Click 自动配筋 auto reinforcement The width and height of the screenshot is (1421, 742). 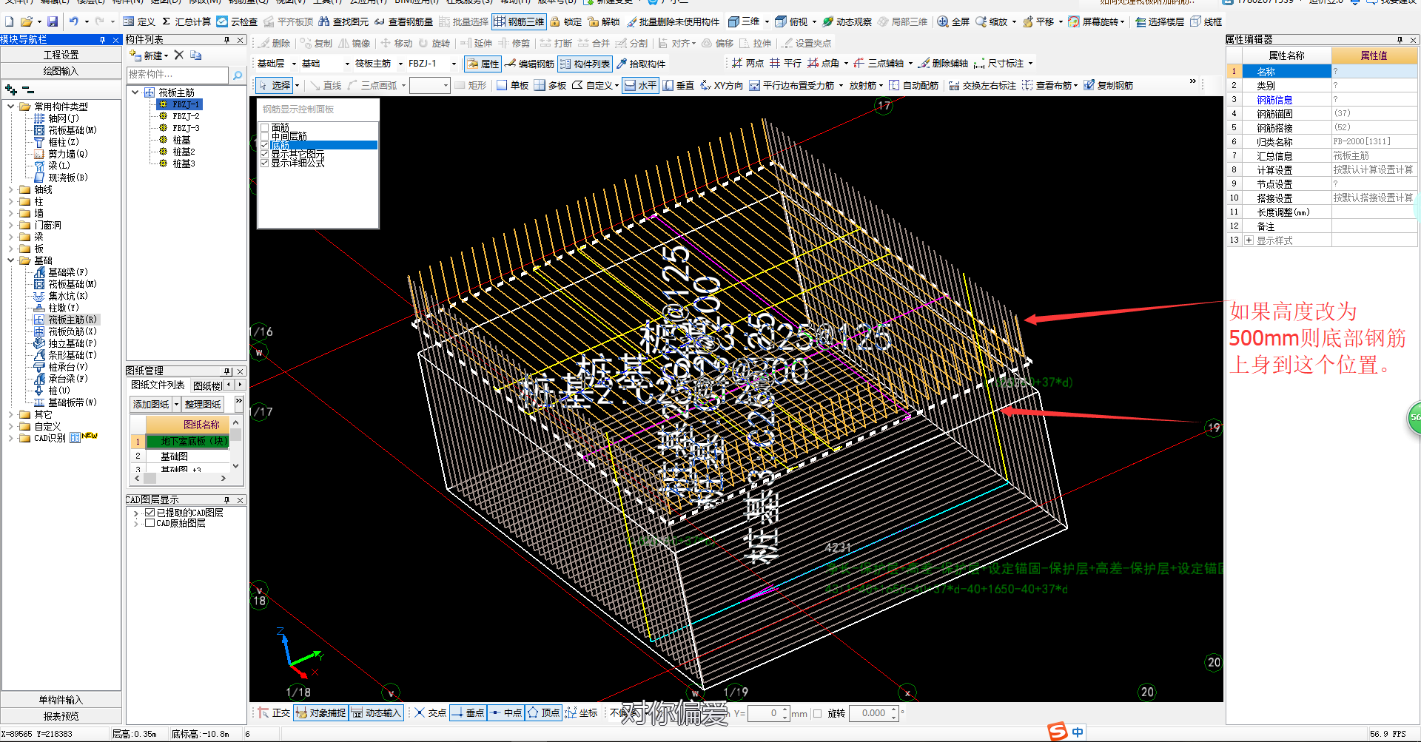pyautogui.click(x=913, y=85)
